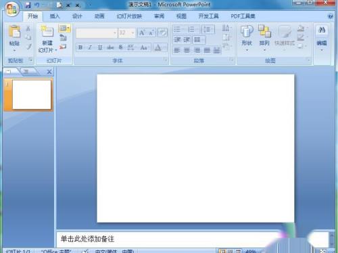The image size is (338, 253).
Task: Toggle italic formatting
Action: tap(90, 47)
